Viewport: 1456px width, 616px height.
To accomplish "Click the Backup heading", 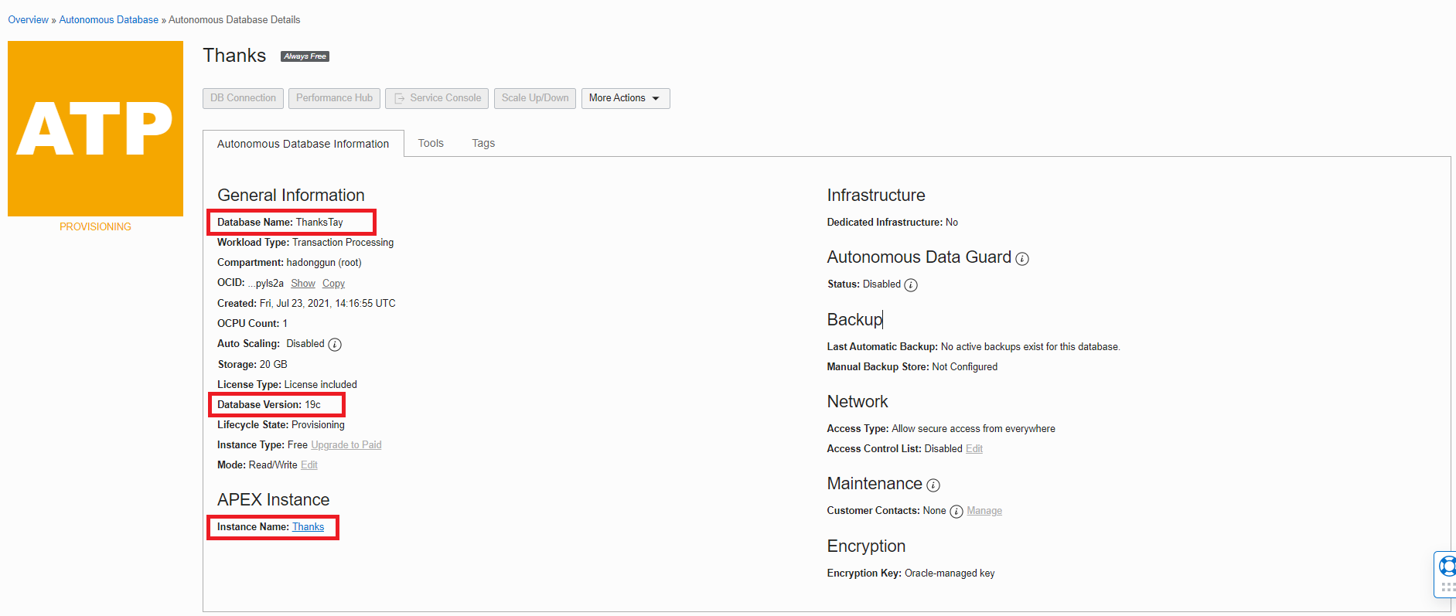I will [854, 320].
